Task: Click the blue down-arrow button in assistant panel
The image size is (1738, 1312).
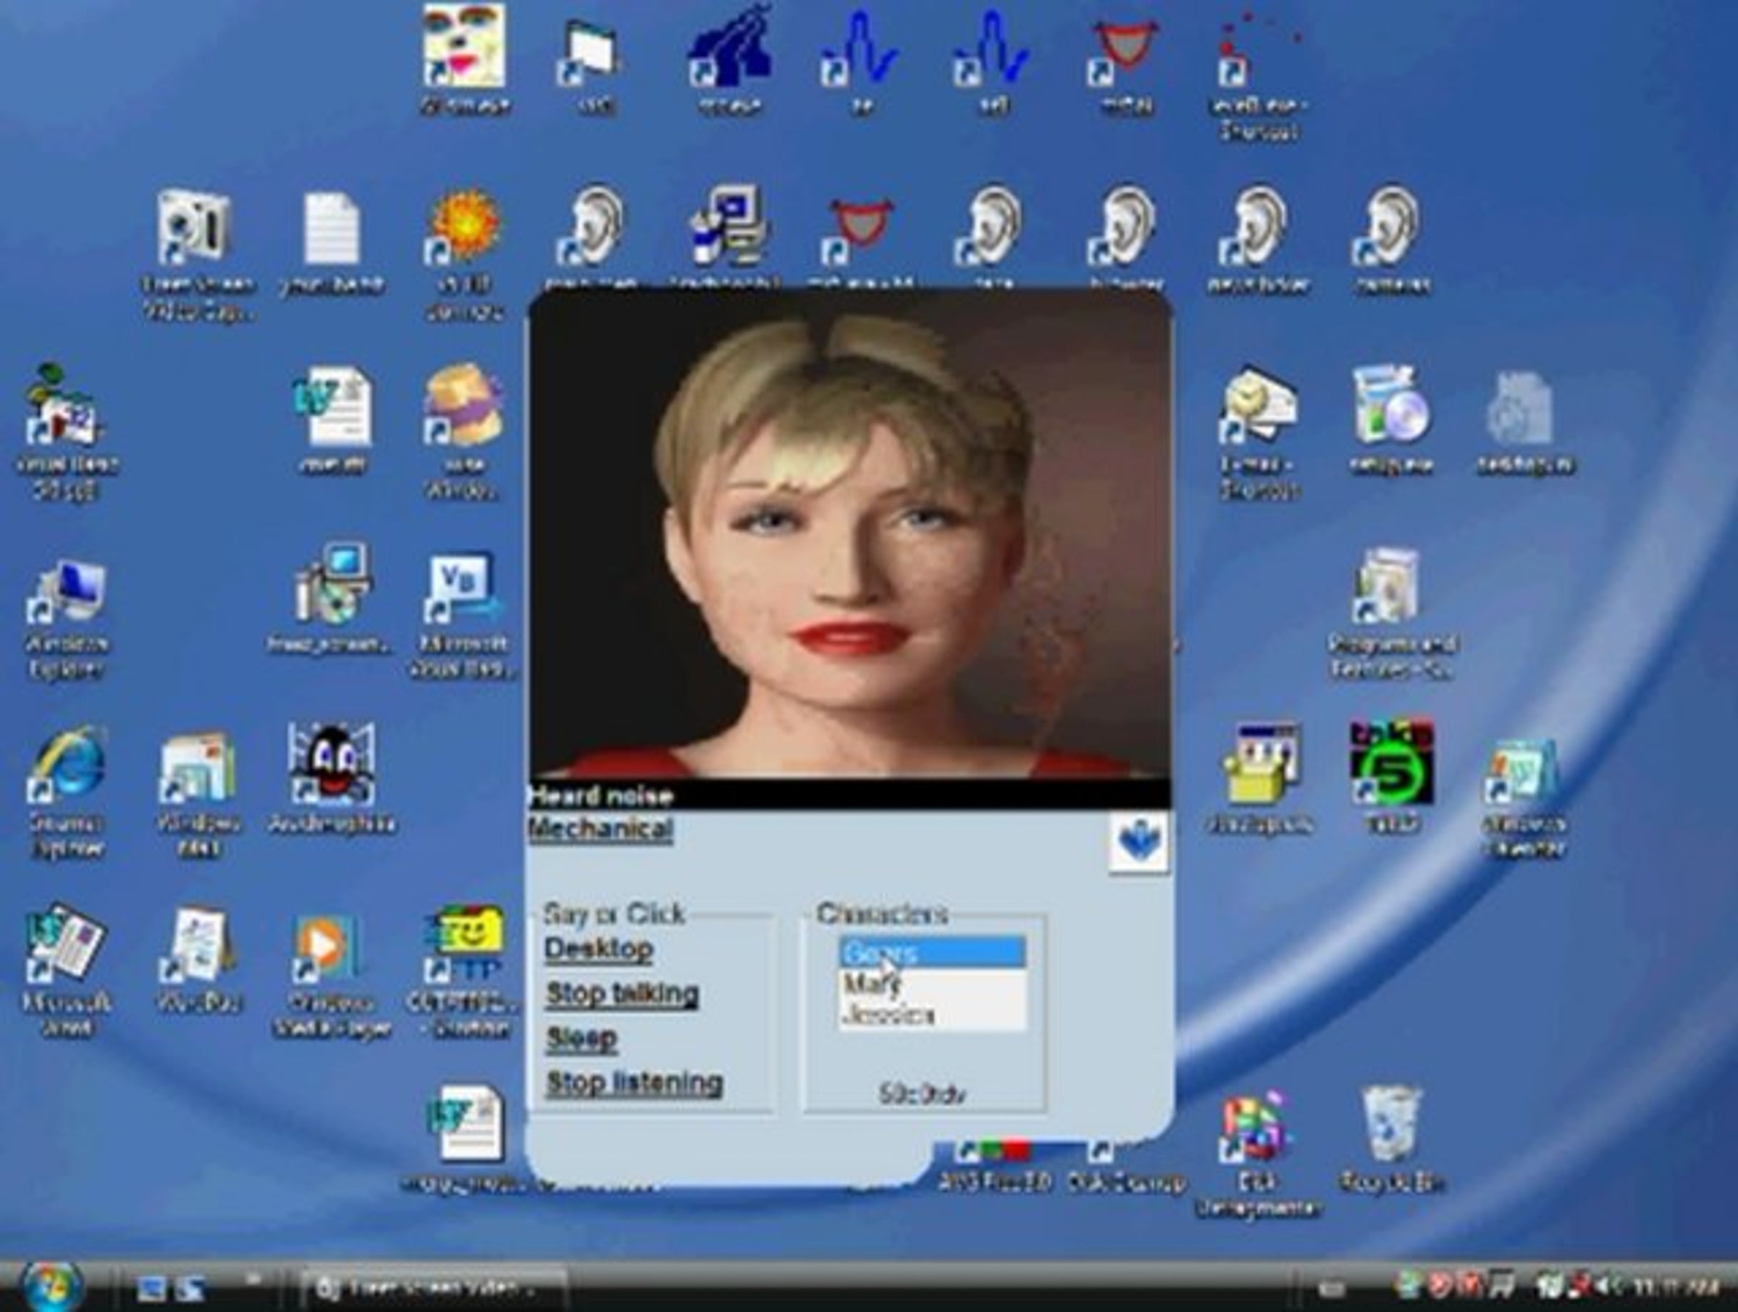Action: (x=1138, y=843)
